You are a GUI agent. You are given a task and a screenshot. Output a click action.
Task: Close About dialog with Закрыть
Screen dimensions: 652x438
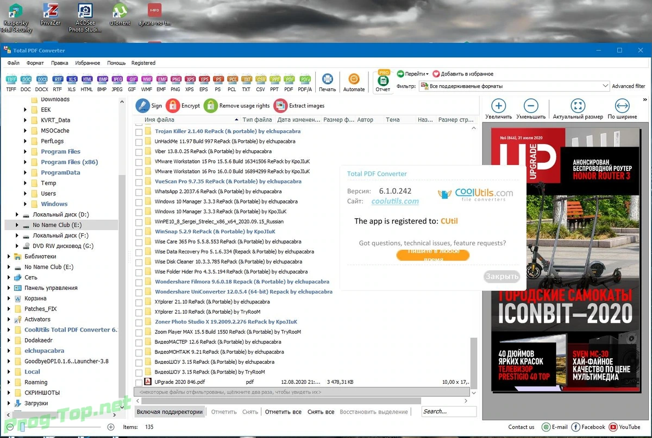click(x=501, y=276)
